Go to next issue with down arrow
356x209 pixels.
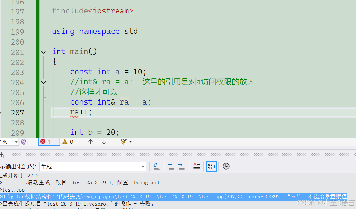click(x=104, y=142)
